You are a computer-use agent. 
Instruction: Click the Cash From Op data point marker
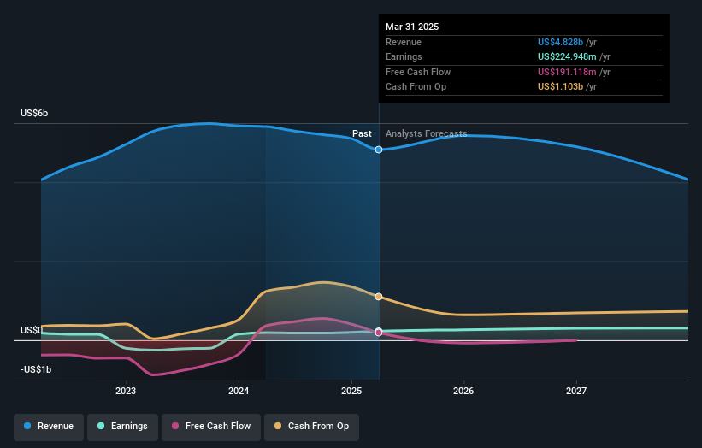pyautogui.click(x=379, y=297)
